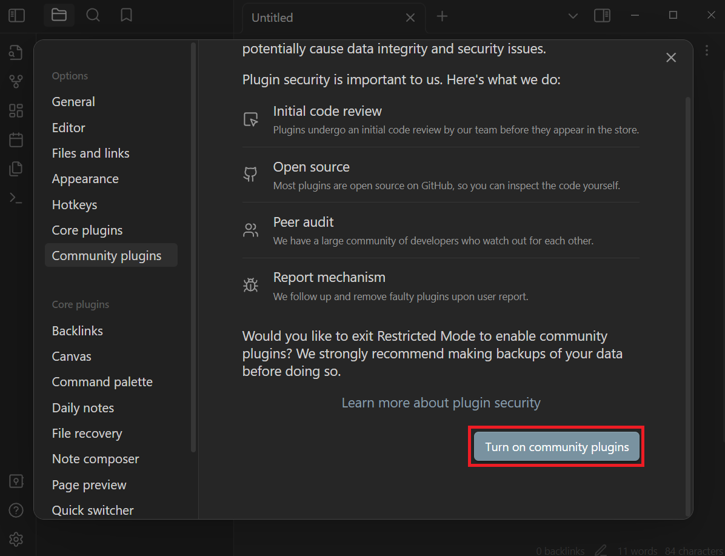Open the help question mark icon
Viewport: 725px width, 556px height.
point(16,511)
